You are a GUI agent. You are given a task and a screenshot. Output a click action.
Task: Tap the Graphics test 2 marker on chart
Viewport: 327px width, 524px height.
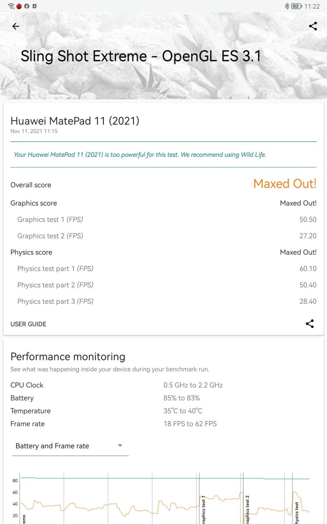point(247,509)
